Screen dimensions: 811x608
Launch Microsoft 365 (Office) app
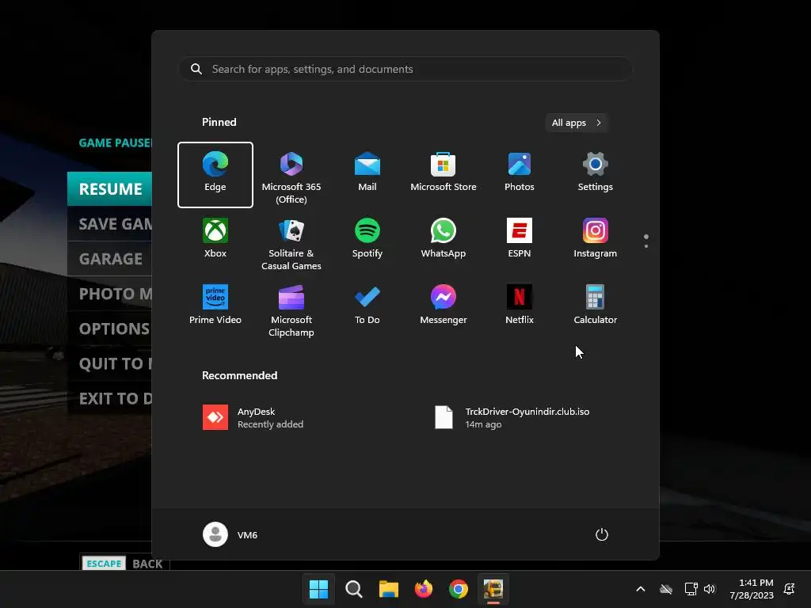291,175
